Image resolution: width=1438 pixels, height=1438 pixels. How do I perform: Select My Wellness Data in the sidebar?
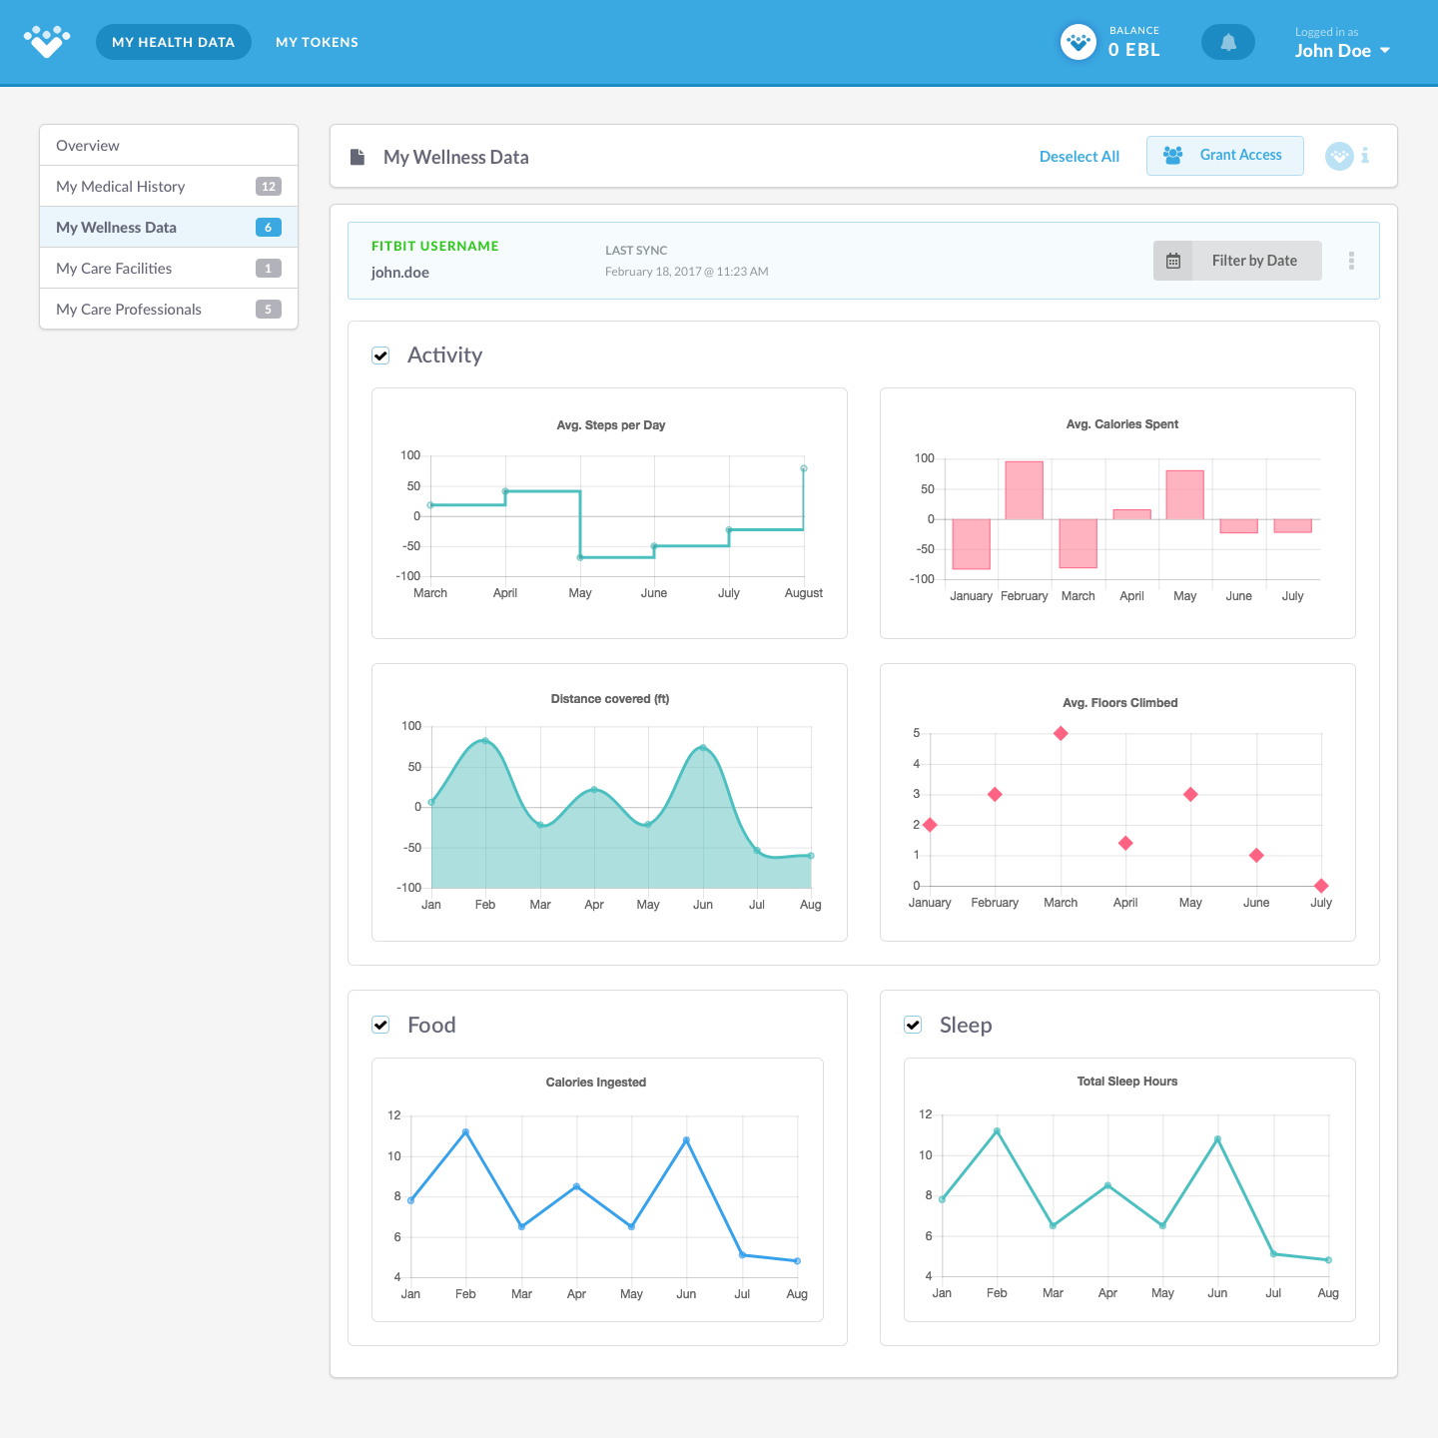169,228
